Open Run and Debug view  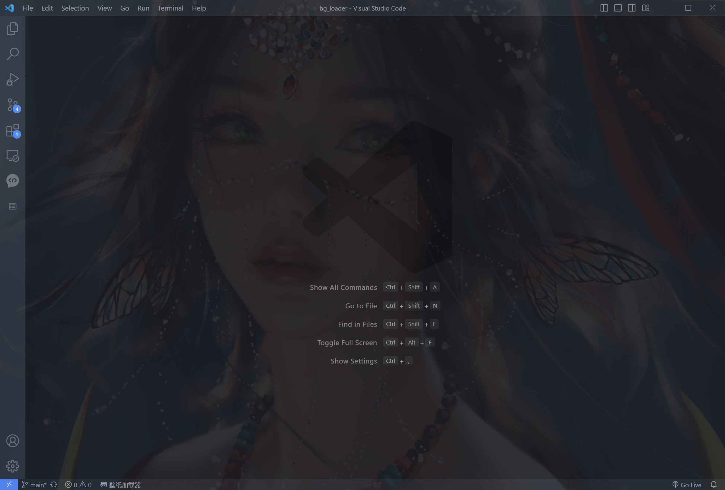[12, 79]
